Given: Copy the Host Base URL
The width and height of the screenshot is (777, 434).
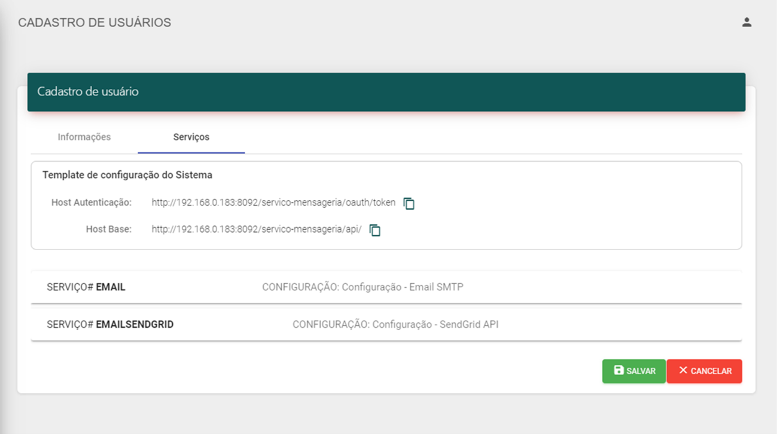Looking at the screenshot, I should pyautogui.click(x=375, y=230).
